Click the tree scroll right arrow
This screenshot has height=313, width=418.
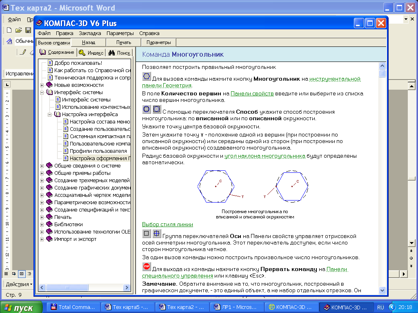127,287
